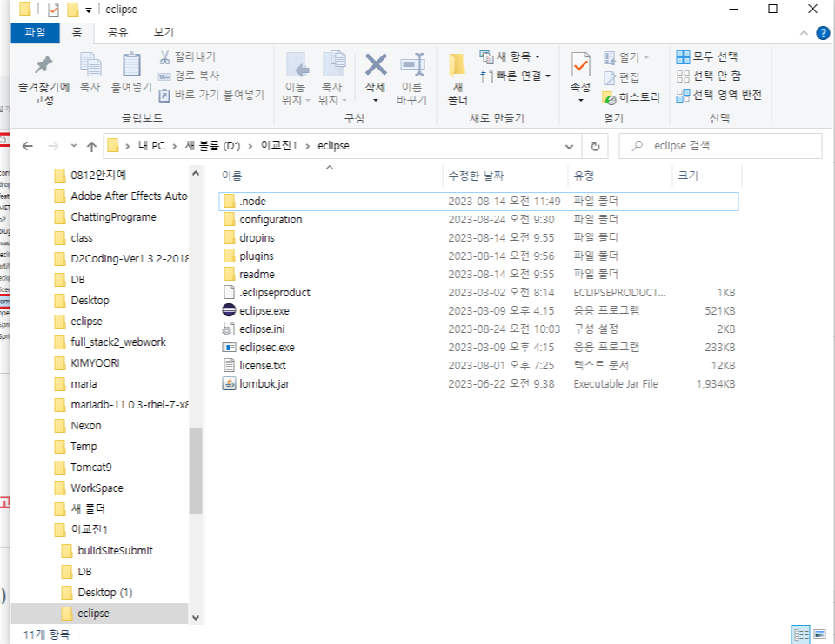Image resolution: width=835 pixels, height=644 pixels.
Task: Select the configuration folder
Action: pyautogui.click(x=478, y=219)
